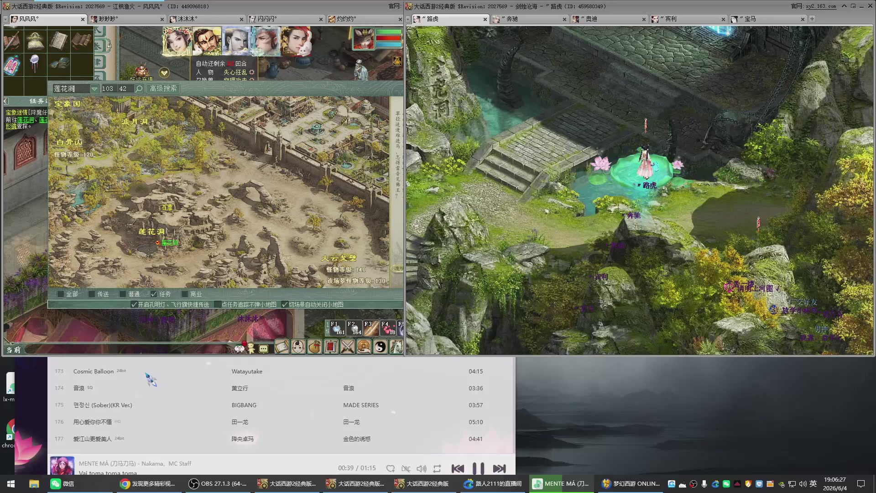Viewport: 876px width, 493px height.
Task: Toggle the 传送 map filter checkbox
Action: click(92, 294)
